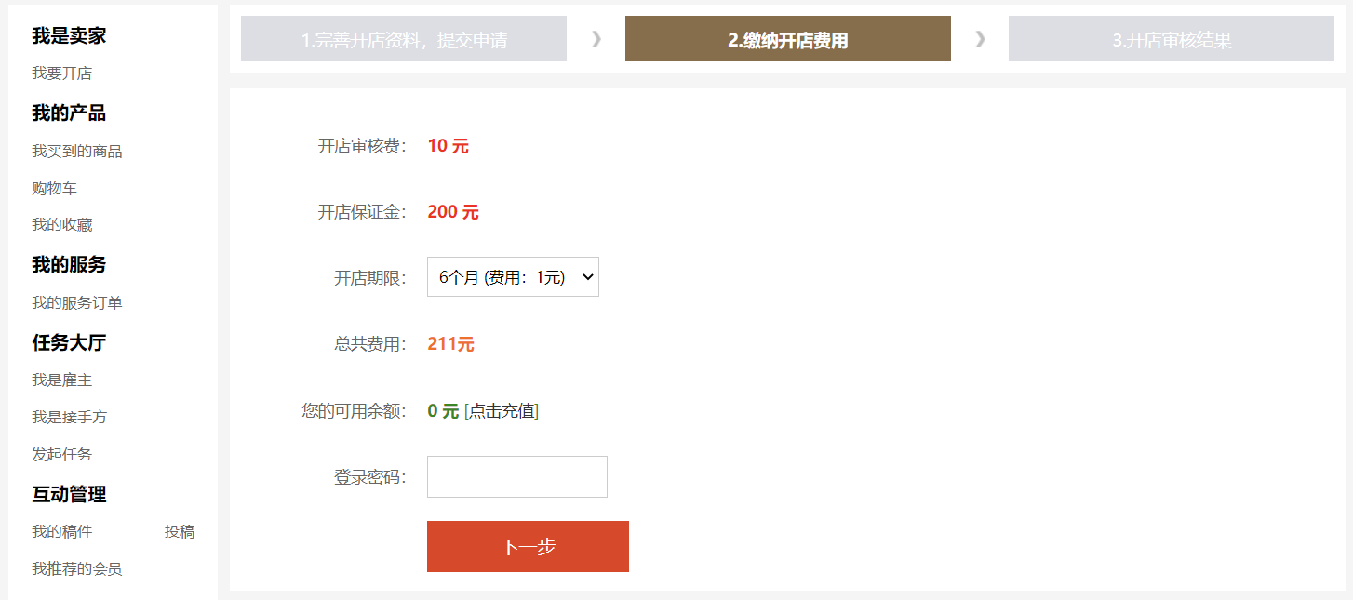Click the 登录密码 input field
Image resolution: width=1353 pixels, height=600 pixels.
[x=516, y=476]
